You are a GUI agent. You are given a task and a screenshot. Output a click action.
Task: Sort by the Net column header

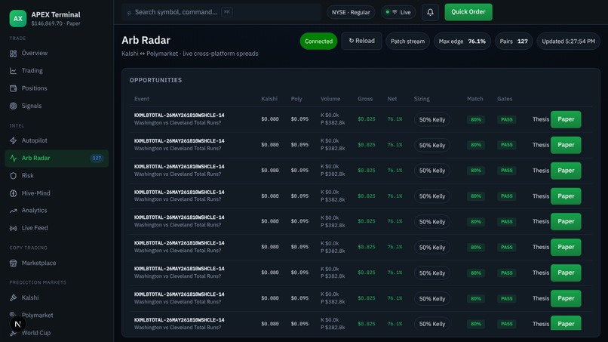click(392, 99)
